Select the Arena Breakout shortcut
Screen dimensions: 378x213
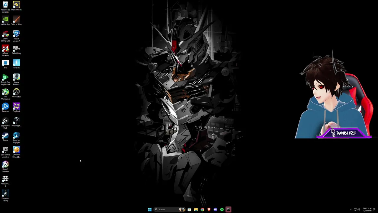(16, 80)
